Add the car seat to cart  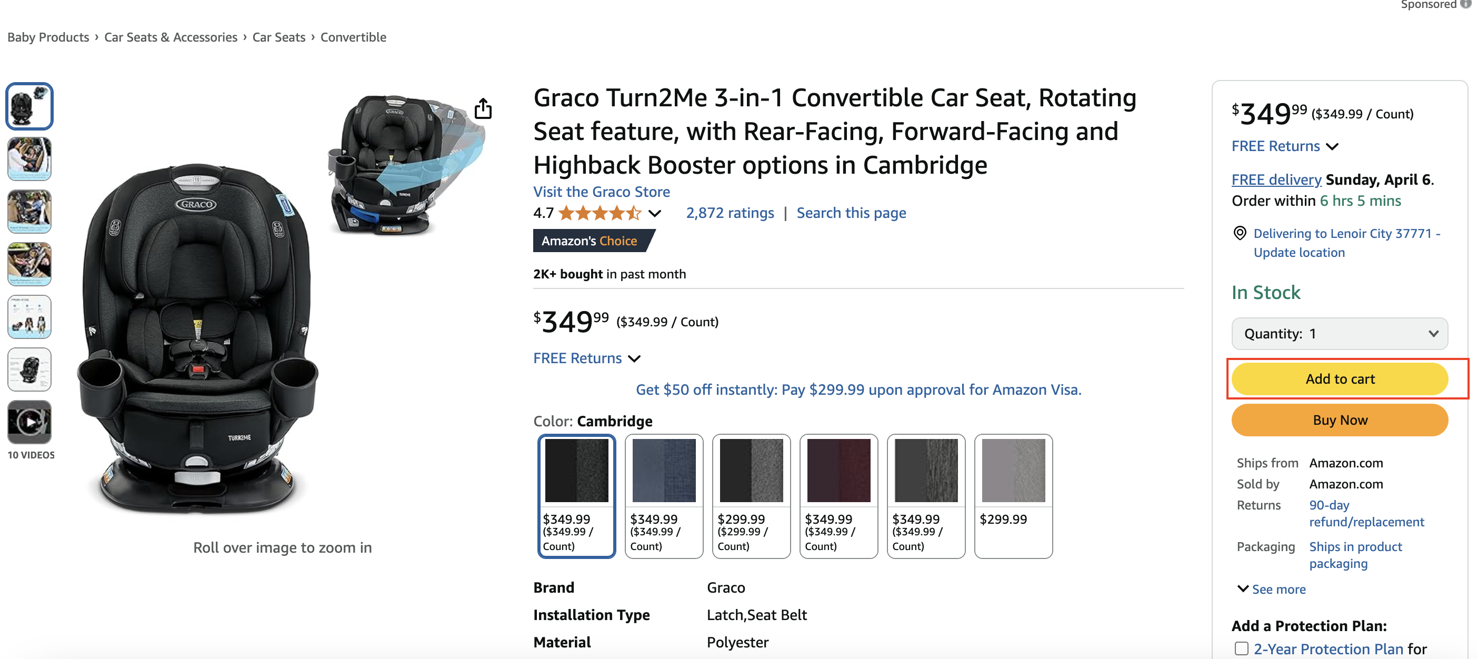(1339, 379)
